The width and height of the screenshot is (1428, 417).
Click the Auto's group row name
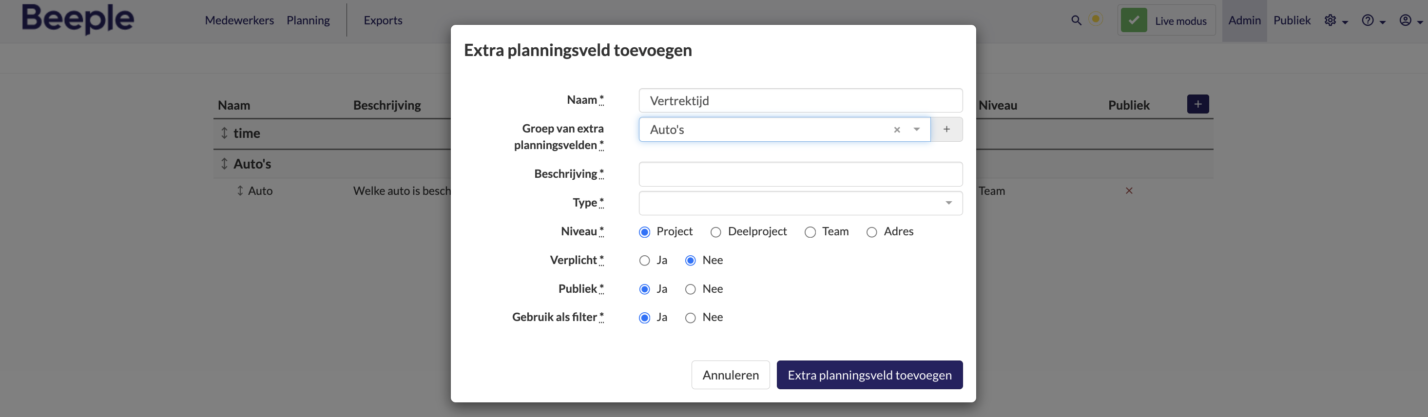tap(252, 164)
